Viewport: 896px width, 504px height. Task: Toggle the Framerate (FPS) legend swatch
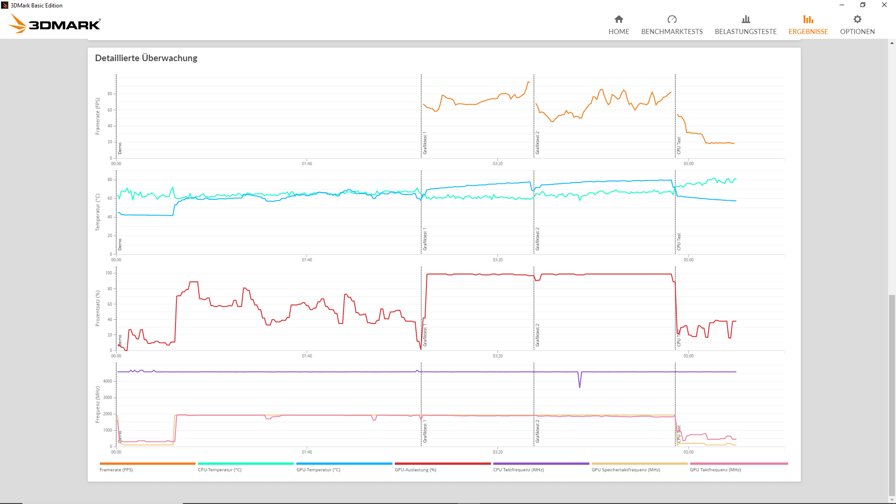pos(147,463)
